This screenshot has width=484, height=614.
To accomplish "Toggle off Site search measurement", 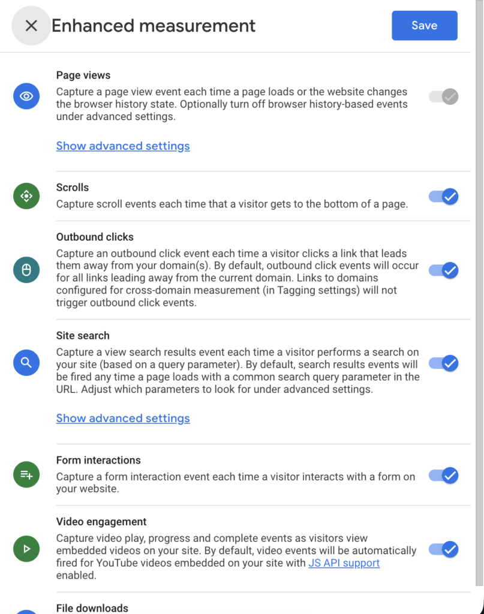I will point(444,363).
